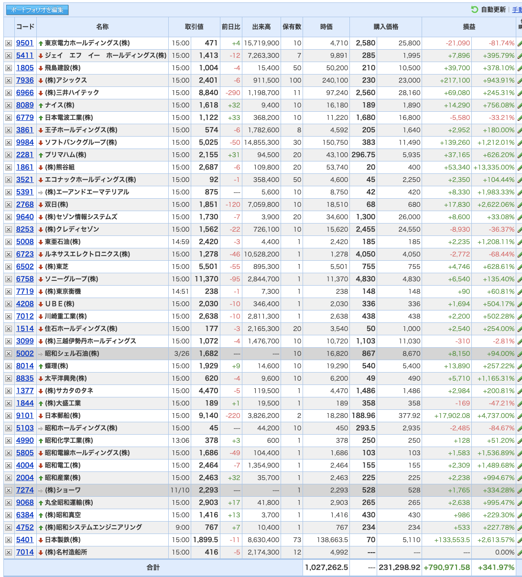Click the pencil icon for row 6758
Viewport: 522px width, 577px height.
pos(520,279)
